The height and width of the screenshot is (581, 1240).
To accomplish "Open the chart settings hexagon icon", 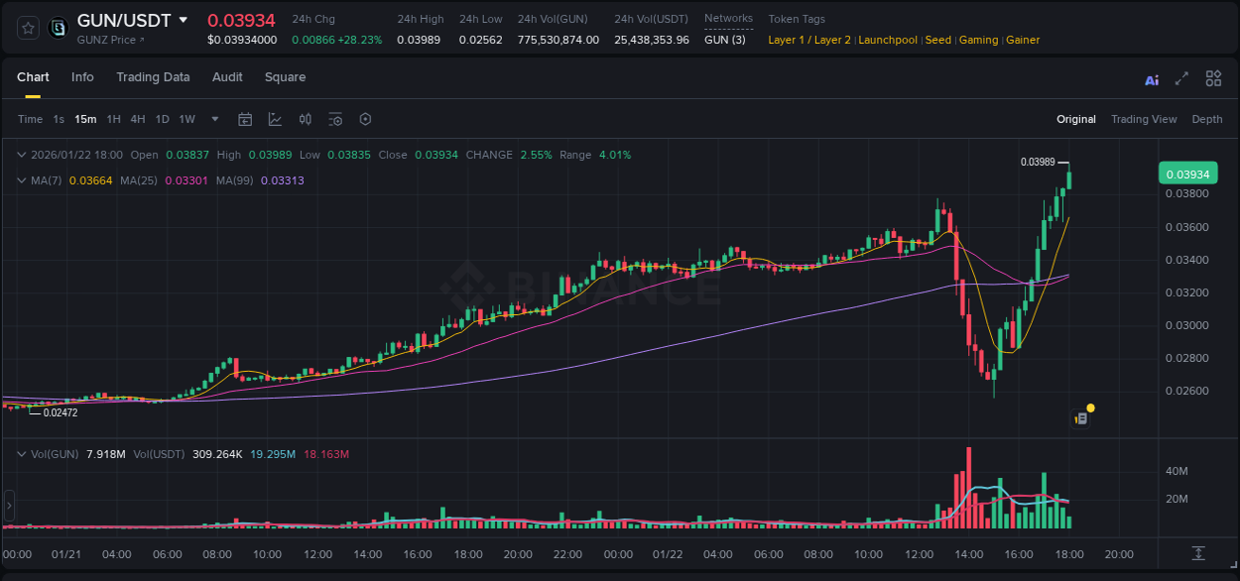I will tap(365, 119).
